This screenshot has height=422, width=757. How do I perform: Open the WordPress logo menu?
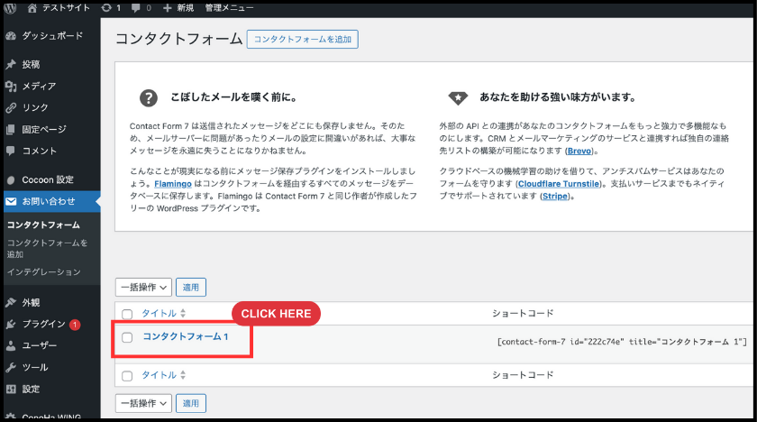(x=10, y=8)
